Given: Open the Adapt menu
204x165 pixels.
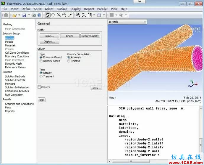Looking at the screenshot, I should [x=49, y=9].
